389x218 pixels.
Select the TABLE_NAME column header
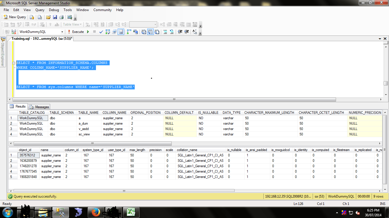point(89,113)
